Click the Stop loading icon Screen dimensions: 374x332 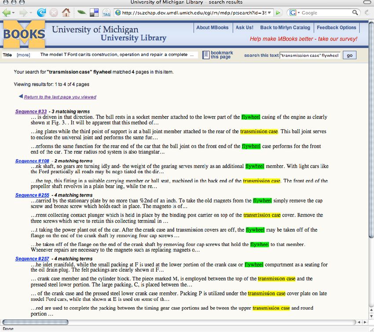coord(54,12)
